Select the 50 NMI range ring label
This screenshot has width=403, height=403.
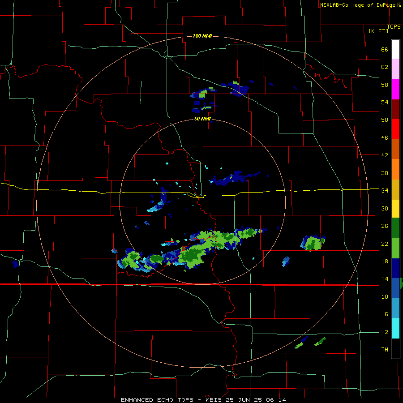(202, 119)
